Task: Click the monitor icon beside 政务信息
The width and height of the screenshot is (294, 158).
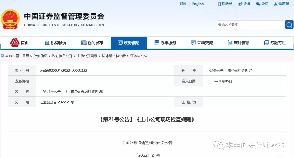Action: [x=120, y=43]
